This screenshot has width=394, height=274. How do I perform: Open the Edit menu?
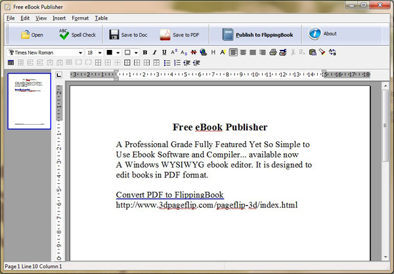click(25, 18)
